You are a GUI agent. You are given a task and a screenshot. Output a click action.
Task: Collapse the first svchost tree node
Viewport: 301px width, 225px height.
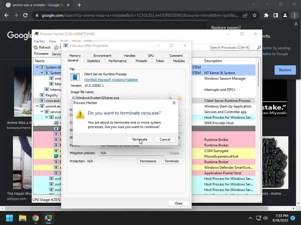[47, 117]
